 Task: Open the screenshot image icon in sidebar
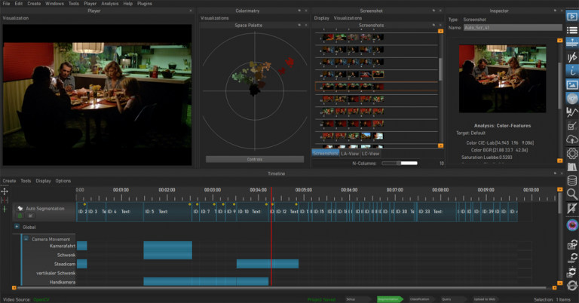point(571,84)
